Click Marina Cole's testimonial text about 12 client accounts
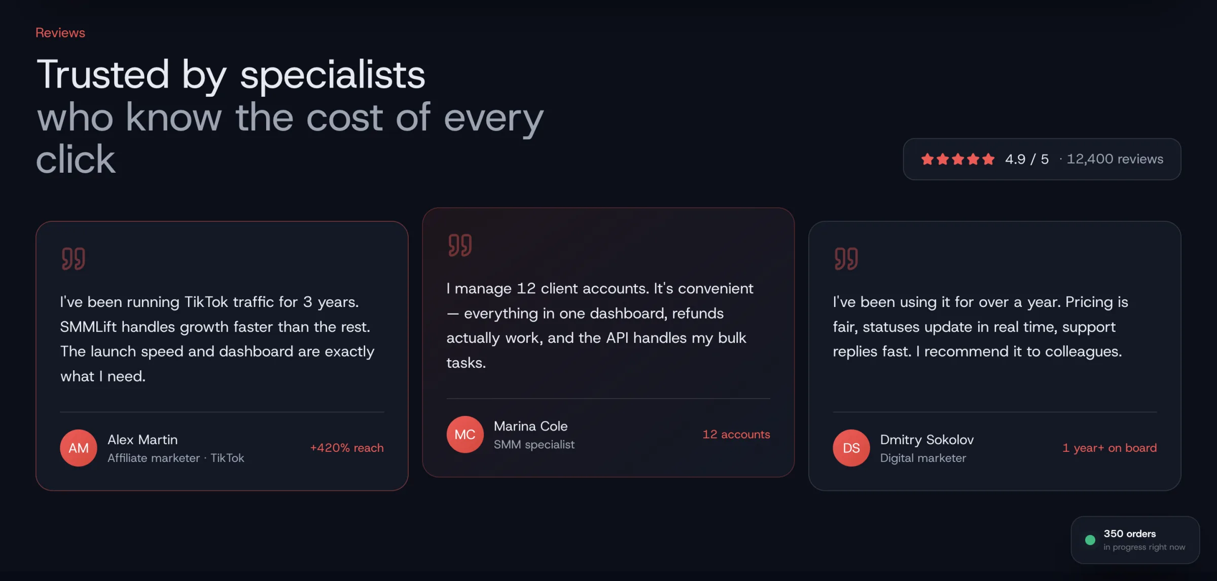 pyautogui.click(x=600, y=325)
